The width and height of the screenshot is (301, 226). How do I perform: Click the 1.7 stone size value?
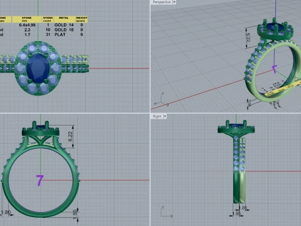(x=28, y=35)
